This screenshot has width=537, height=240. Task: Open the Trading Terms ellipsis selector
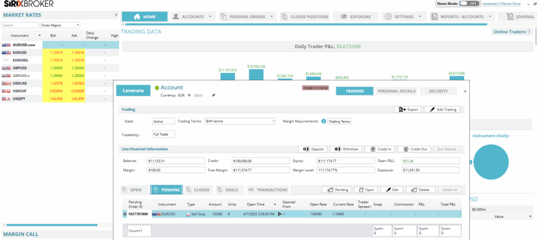(x=273, y=121)
